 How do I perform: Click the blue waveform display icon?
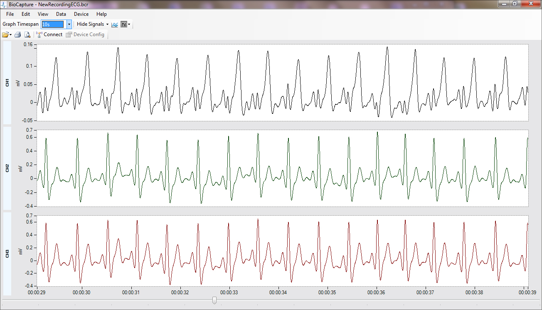(115, 24)
